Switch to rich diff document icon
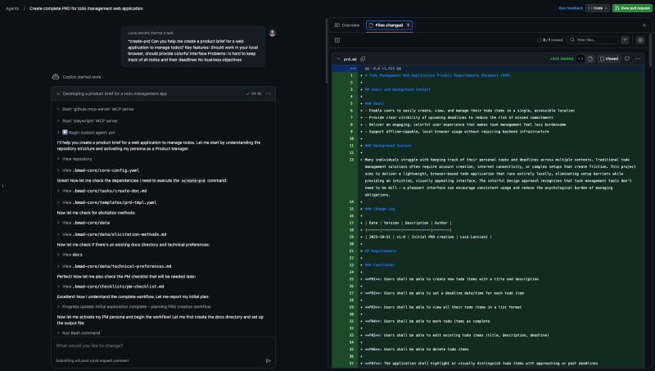The height and width of the screenshot is (371, 655). 592,59
